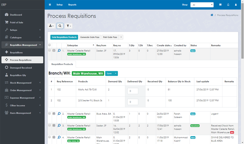Click the hamburger menu icon in top bar
The image size is (244, 144).
50,5
